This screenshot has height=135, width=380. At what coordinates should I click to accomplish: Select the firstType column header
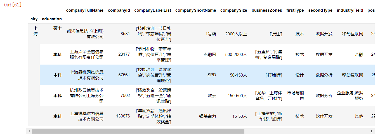coord(295,10)
